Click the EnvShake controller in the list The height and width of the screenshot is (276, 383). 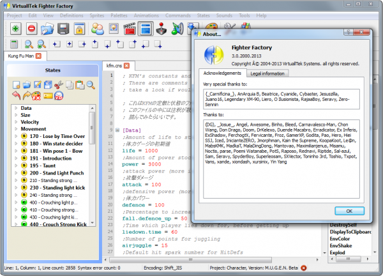click(341, 246)
